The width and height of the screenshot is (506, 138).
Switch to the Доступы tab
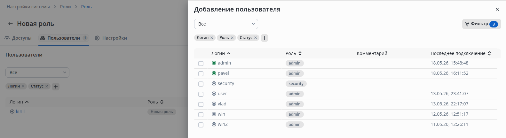18,38
